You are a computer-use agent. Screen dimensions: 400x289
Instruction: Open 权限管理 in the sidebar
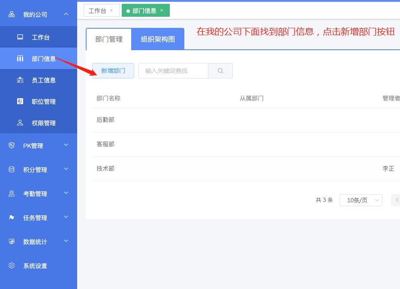pos(39,123)
